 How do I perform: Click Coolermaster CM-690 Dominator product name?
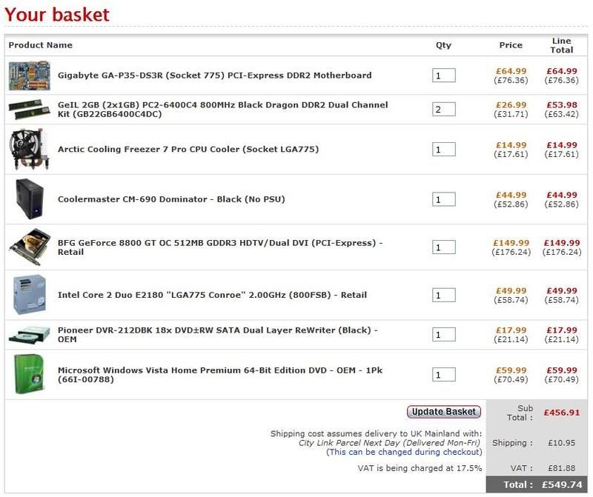(171, 199)
